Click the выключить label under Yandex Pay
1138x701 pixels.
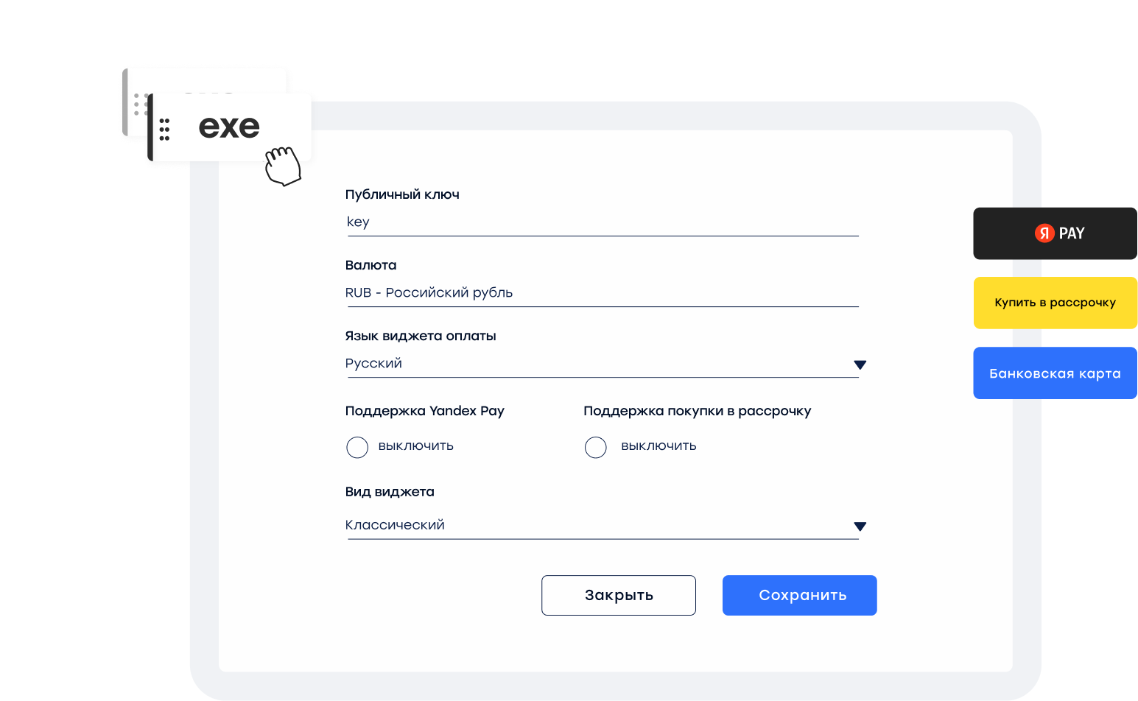click(415, 446)
